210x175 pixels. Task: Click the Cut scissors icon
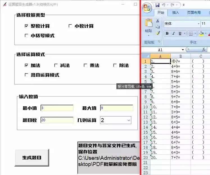pyautogui.click(x=158, y=21)
